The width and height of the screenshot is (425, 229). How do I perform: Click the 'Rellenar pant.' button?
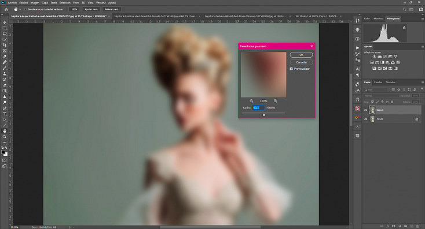(112, 9)
